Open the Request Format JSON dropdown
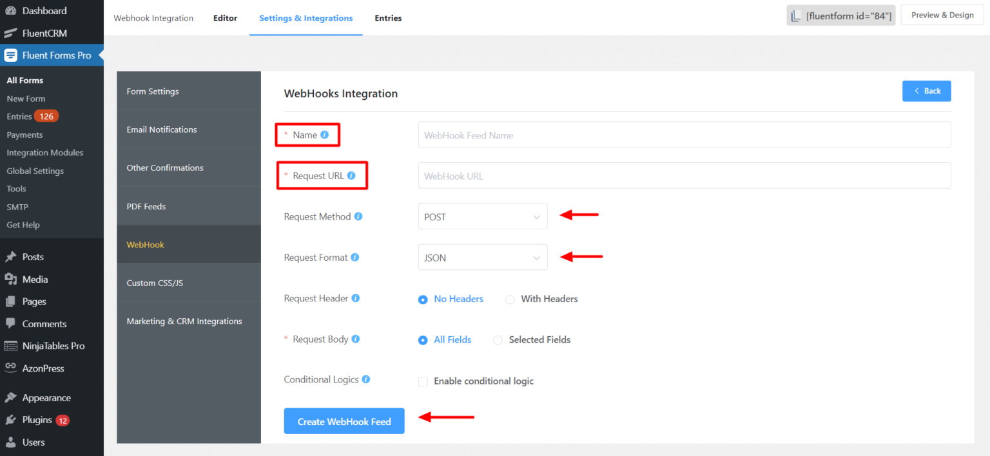Image resolution: width=990 pixels, height=456 pixels. click(x=482, y=257)
